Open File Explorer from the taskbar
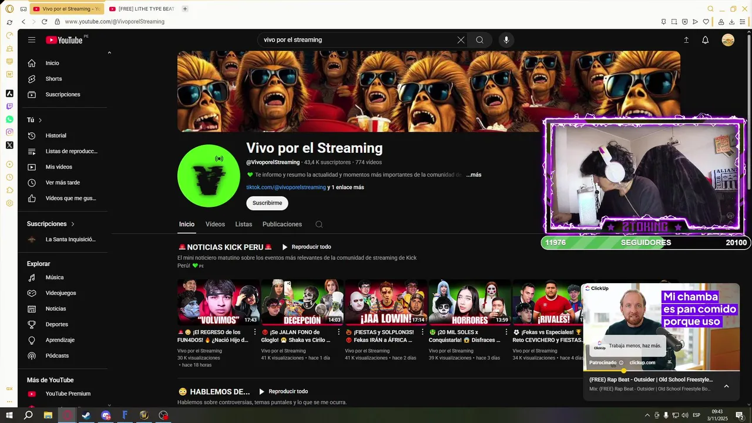752x423 pixels. pyautogui.click(x=48, y=415)
